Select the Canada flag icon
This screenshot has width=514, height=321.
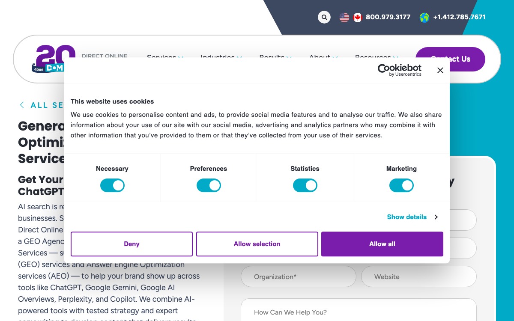[x=358, y=18]
